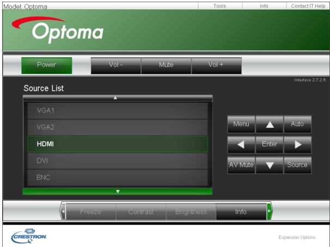Screen dimensions: 330x247
Task: Open Expansion Options link
Action: pyautogui.click(x=297, y=237)
